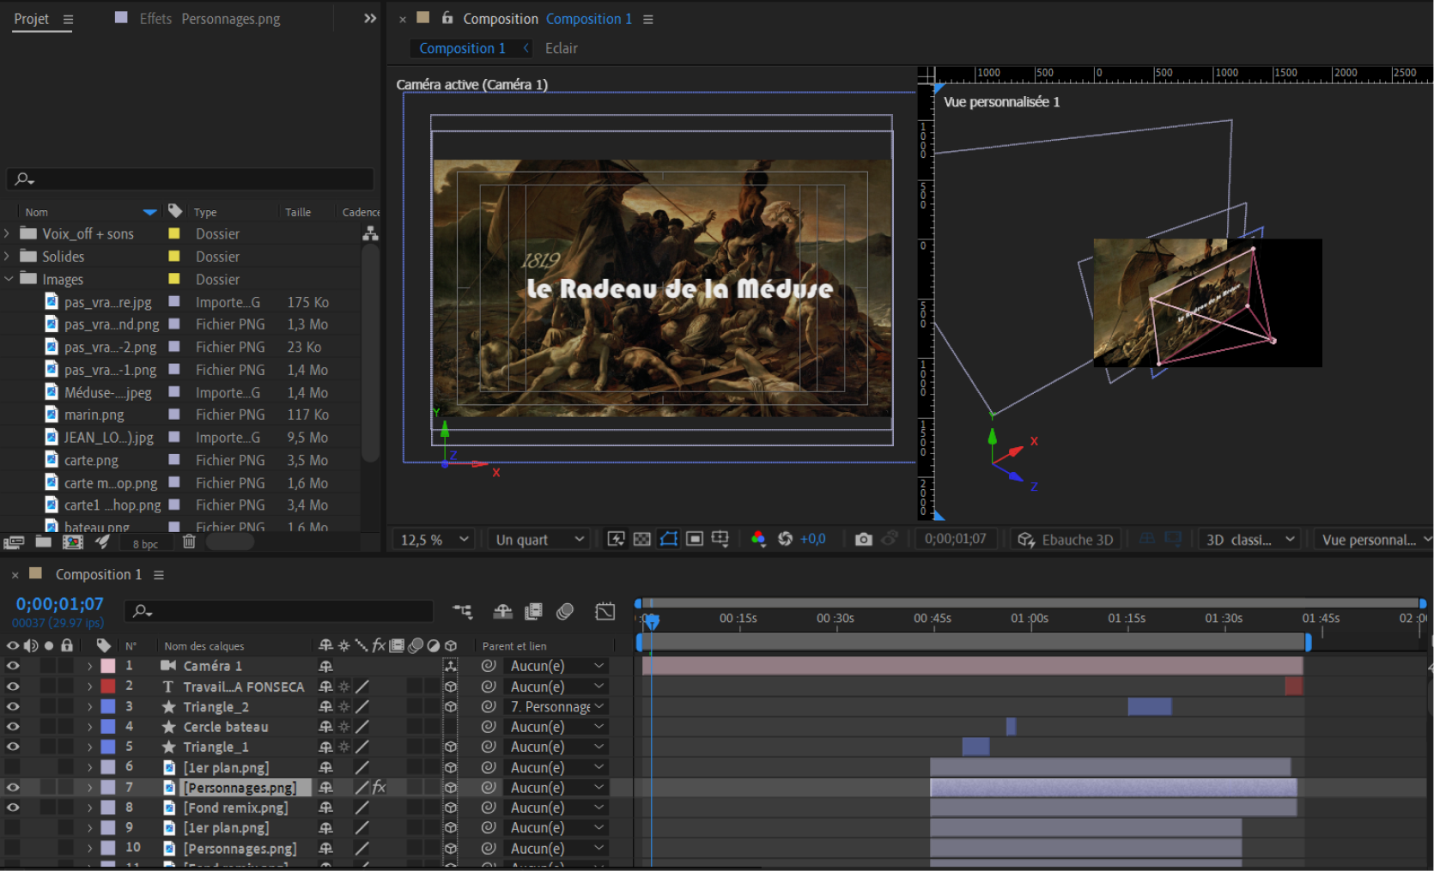Image resolution: width=1434 pixels, height=871 pixels.
Task: Toggle the motion blur switch in timeline header
Action: (564, 611)
